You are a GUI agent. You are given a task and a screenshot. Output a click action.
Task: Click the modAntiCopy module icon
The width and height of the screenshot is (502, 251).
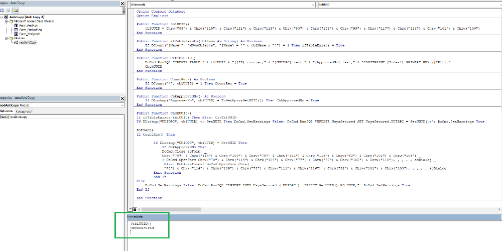tap(17, 42)
